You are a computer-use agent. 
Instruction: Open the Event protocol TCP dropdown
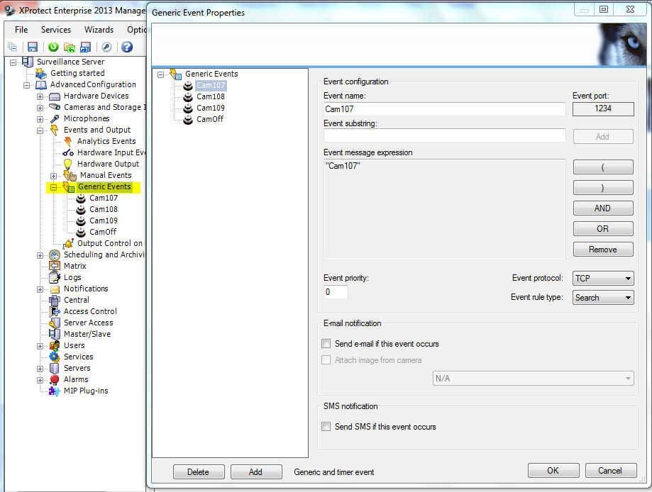(603, 279)
